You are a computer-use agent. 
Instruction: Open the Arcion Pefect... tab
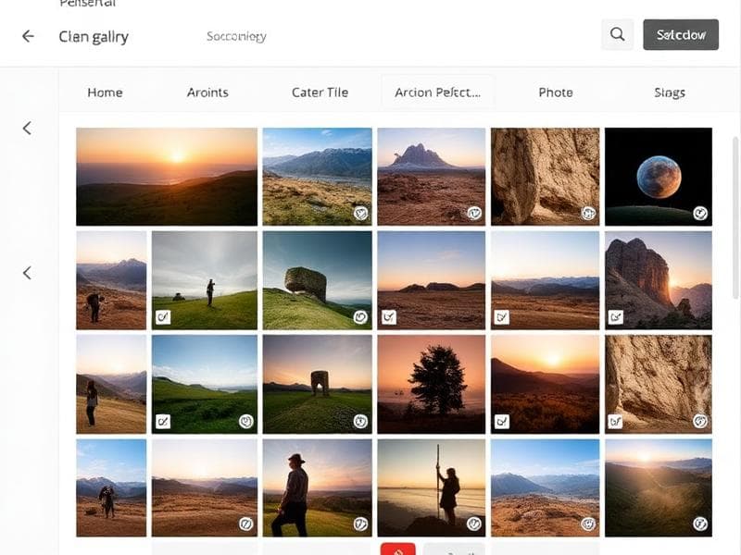click(437, 92)
